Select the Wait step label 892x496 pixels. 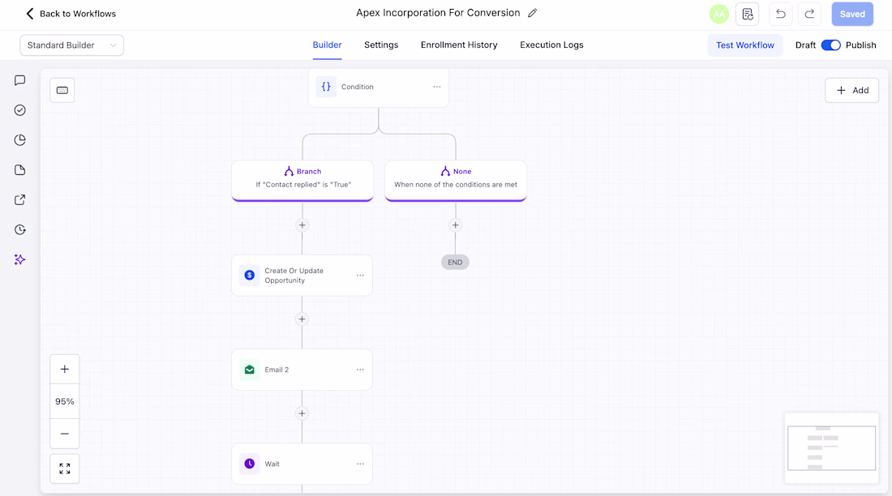coord(272,464)
